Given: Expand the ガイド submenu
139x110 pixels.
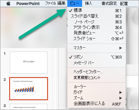Looking at the screenshot, I should 96,92.
